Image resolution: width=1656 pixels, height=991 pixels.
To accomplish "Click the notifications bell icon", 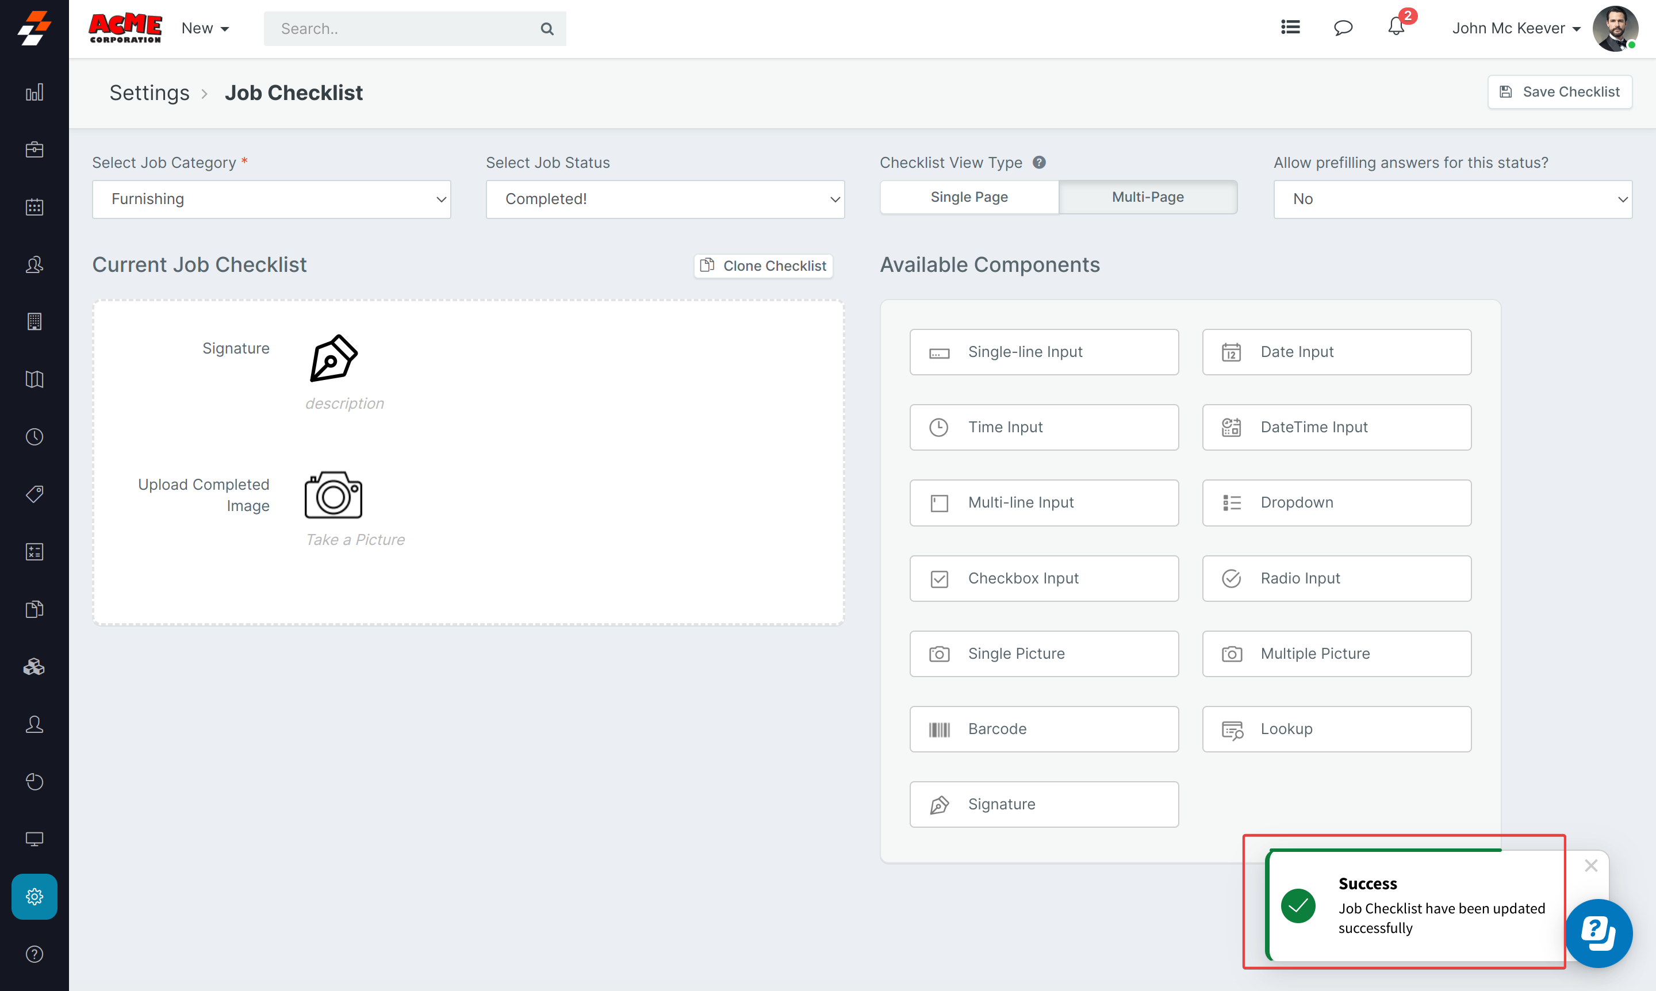I will (1396, 28).
